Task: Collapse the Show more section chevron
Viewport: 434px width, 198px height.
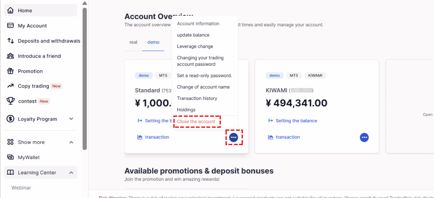Action: [x=71, y=142]
